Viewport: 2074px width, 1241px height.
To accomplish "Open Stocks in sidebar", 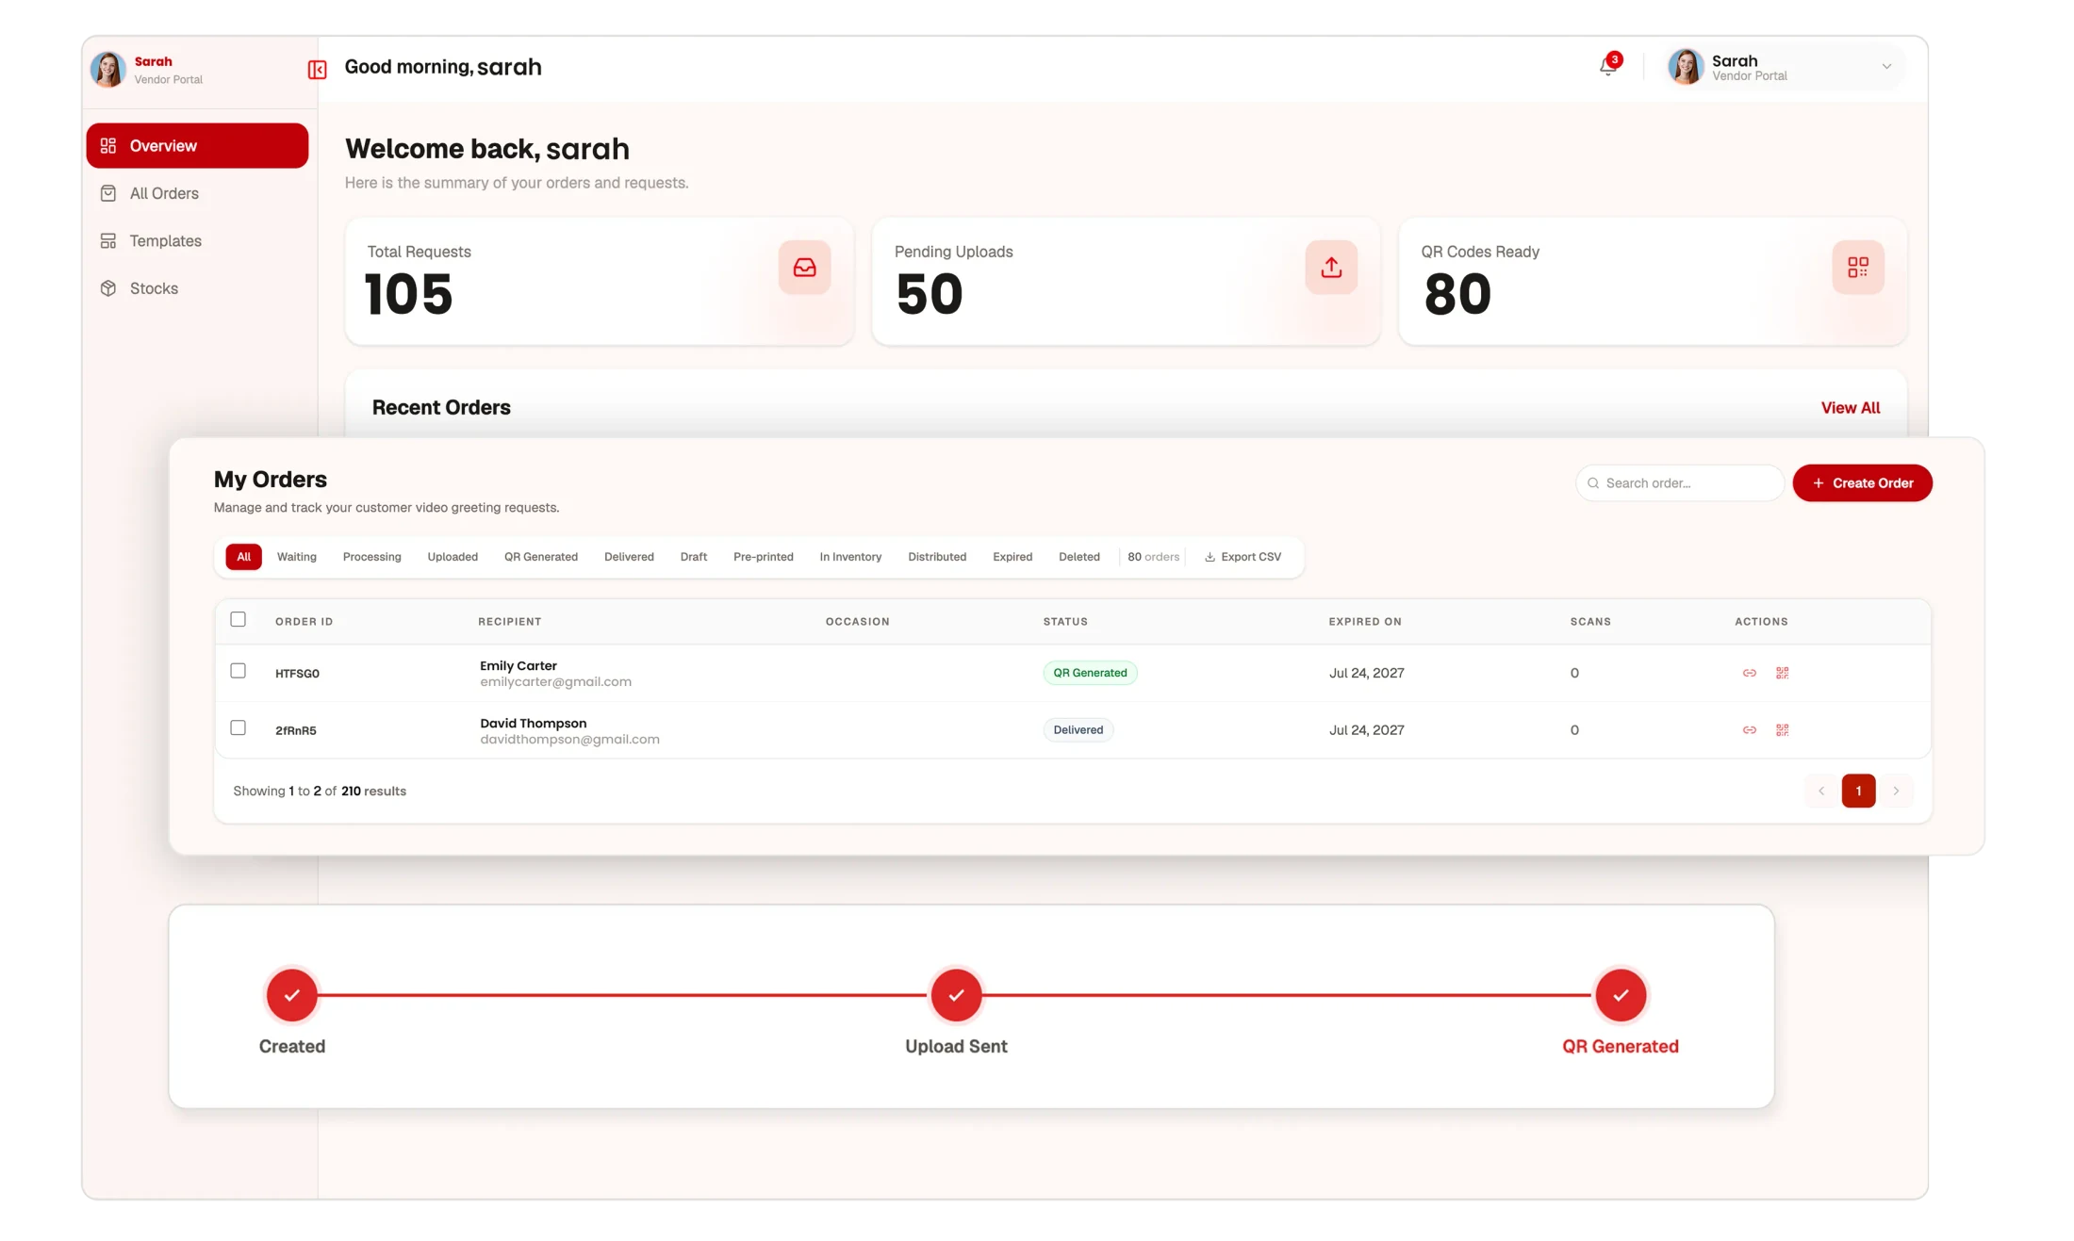I will pos(197,288).
